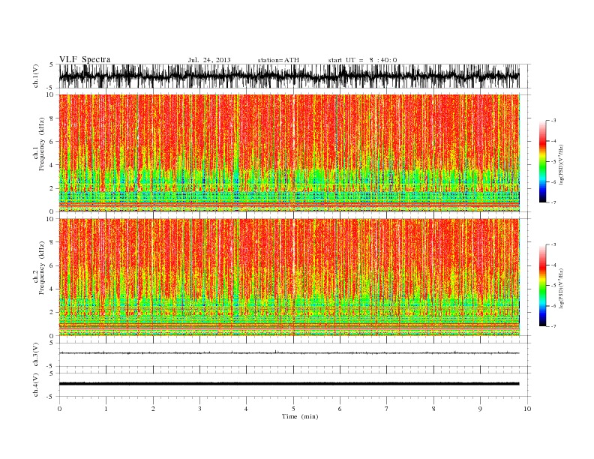Click the time axis tick label '5'
The width and height of the screenshot is (594, 459).
293,409
